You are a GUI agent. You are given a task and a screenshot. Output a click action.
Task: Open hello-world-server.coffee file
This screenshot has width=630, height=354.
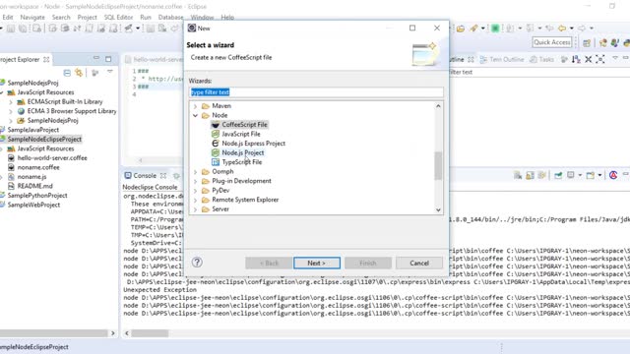coord(52,157)
